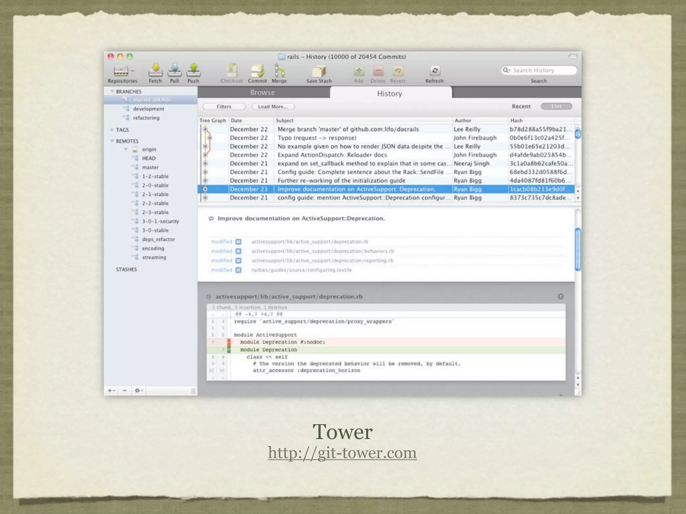Select Recent view mode
686x514 pixels.
coord(521,106)
